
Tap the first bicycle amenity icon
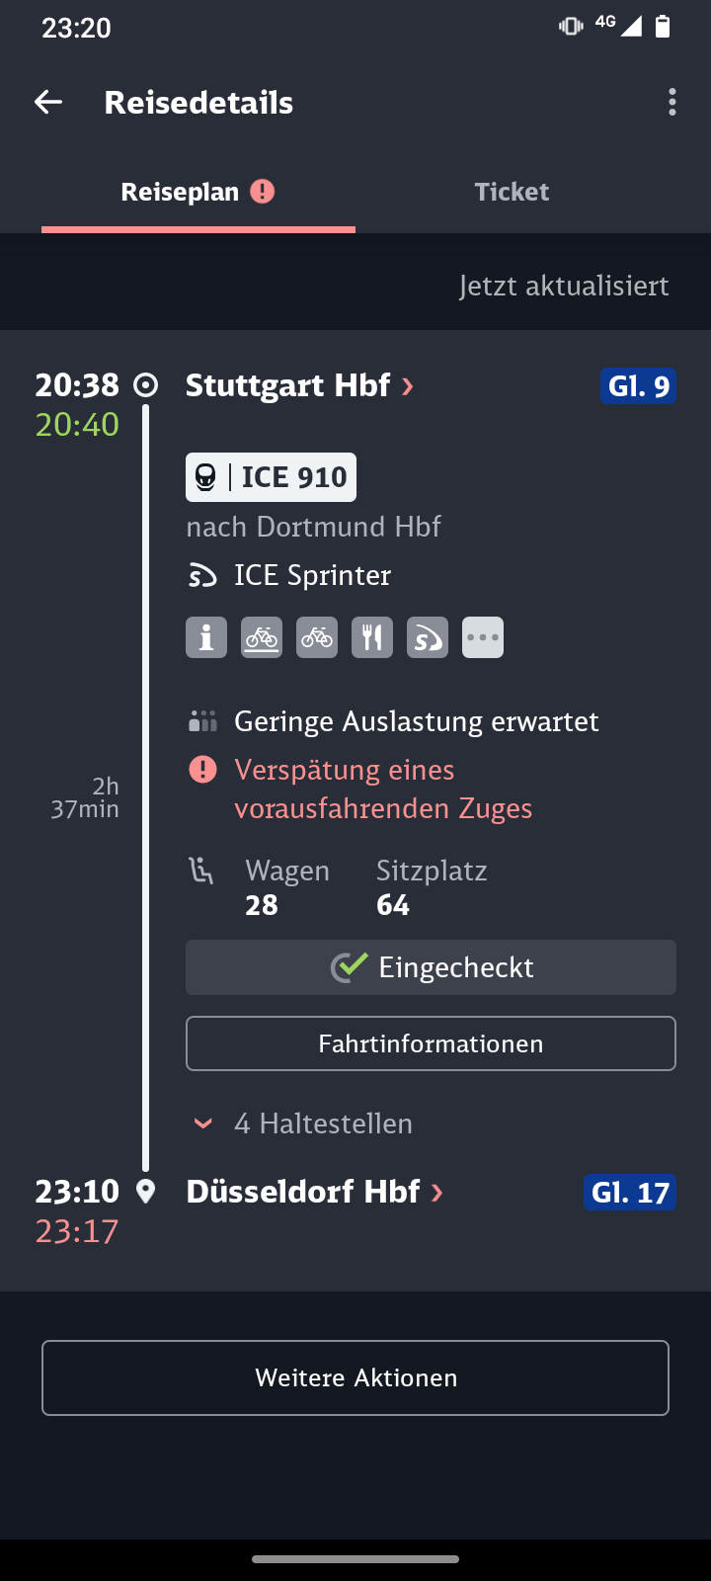[x=262, y=637]
